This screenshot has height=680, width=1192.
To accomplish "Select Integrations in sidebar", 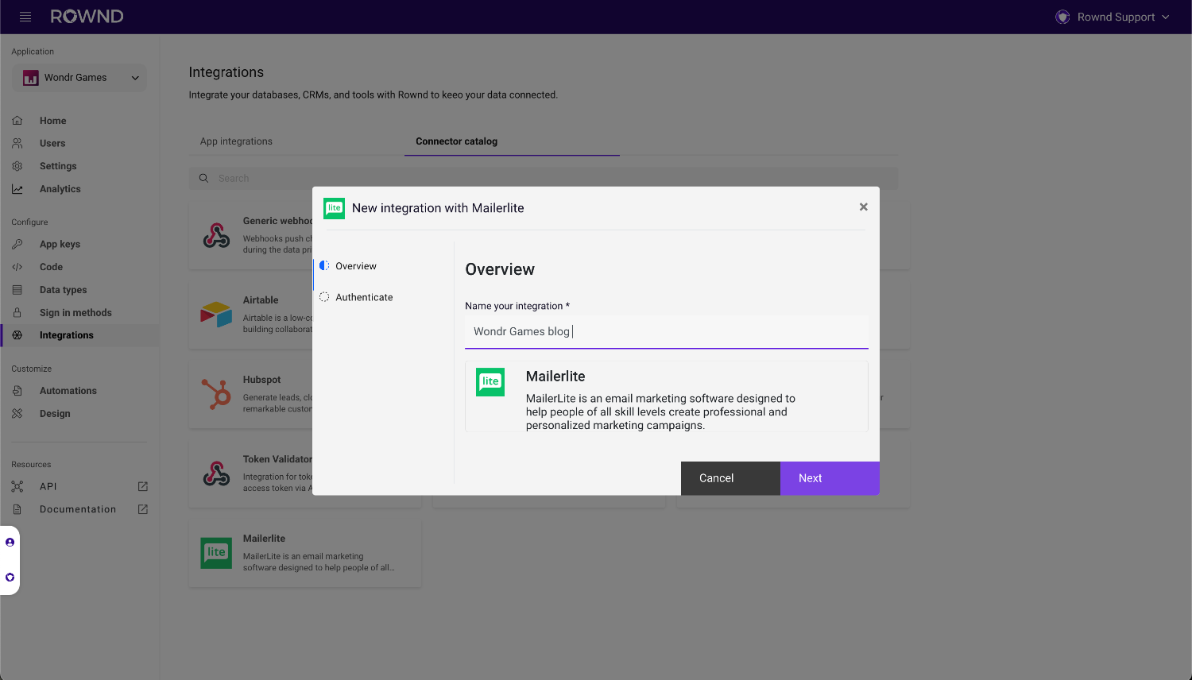I will 79,335.
